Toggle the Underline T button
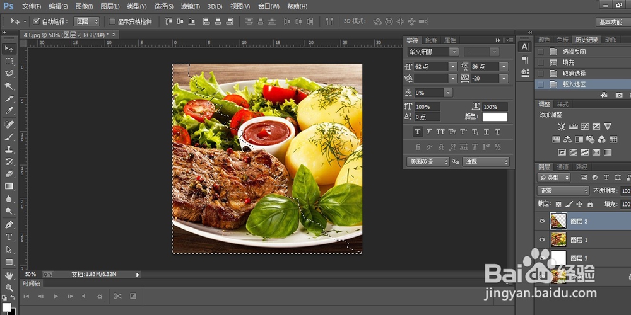Image resolution: width=631 pixels, height=315 pixels. point(486,132)
